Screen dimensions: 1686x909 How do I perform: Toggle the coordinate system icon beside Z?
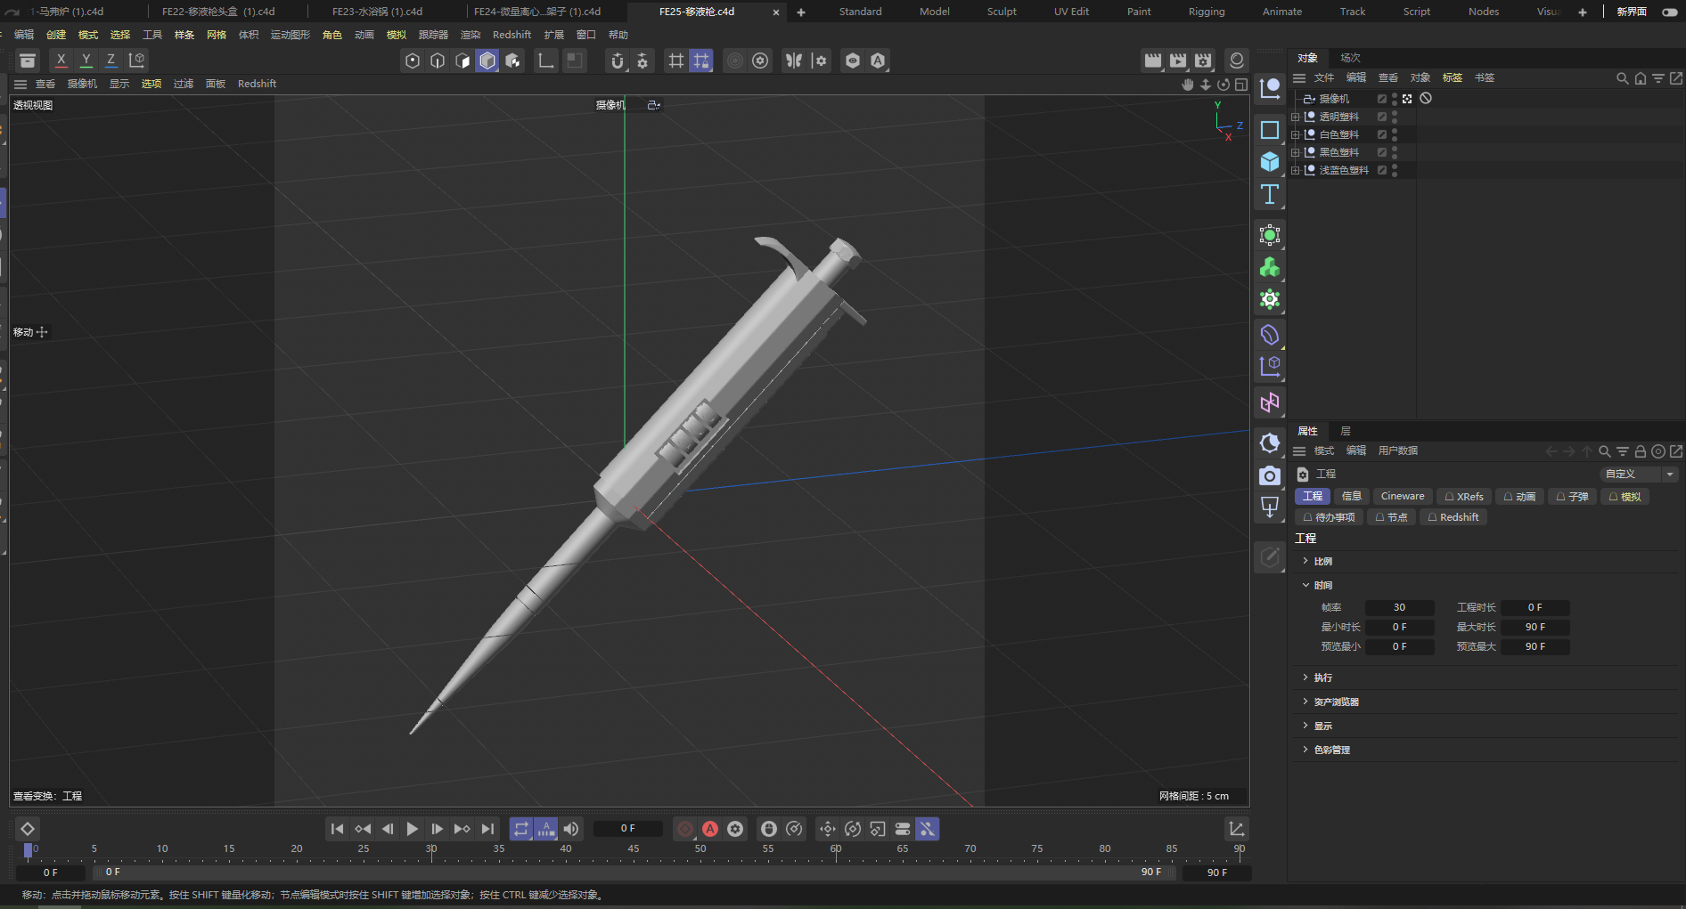pyautogui.click(x=136, y=60)
